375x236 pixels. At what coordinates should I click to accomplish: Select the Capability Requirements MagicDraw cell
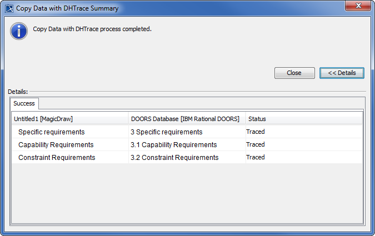(x=56, y=145)
